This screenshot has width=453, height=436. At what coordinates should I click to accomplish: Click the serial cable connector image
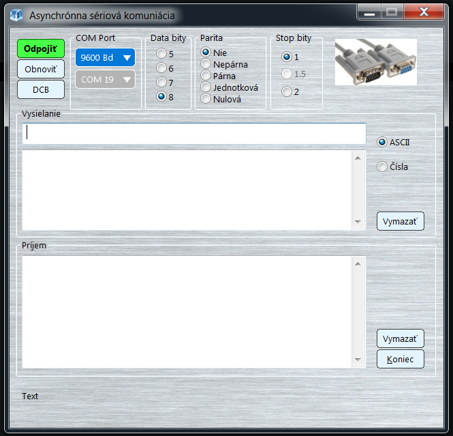pyautogui.click(x=375, y=61)
